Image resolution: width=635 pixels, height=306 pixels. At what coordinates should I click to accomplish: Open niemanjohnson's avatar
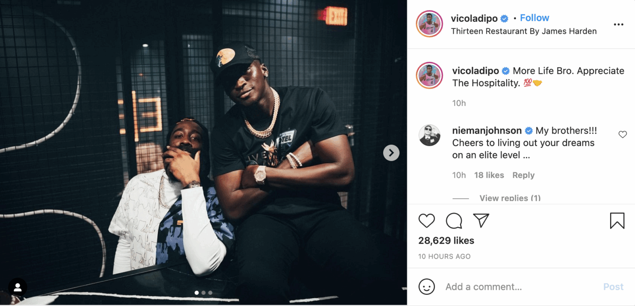pos(430,136)
